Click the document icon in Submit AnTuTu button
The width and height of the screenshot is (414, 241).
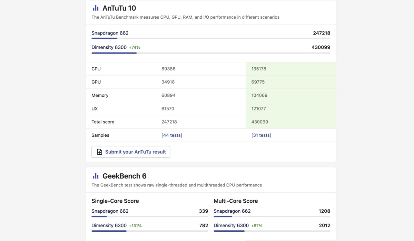pyautogui.click(x=99, y=152)
